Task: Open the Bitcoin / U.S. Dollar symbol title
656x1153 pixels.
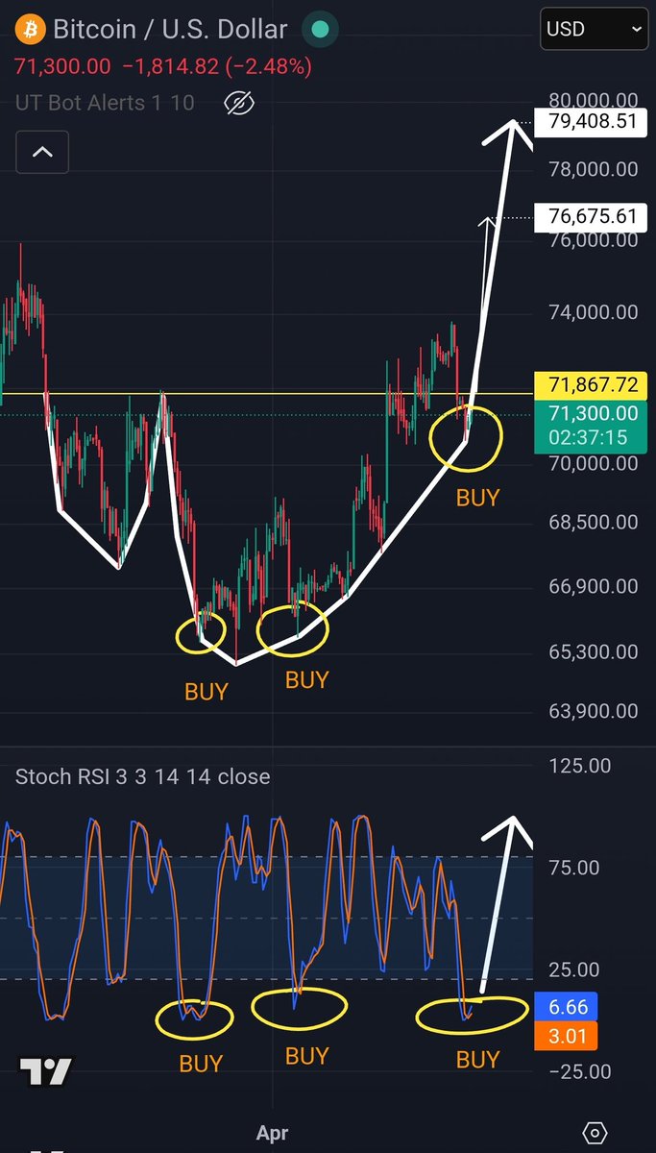Action: (170, 30)
